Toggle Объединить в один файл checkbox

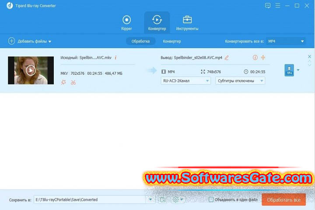[211, 199]
